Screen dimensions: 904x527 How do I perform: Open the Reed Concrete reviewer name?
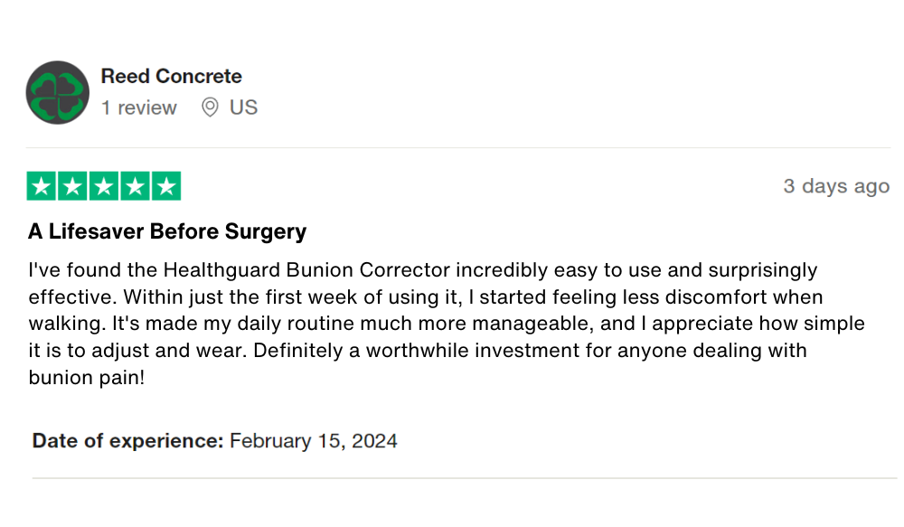pyautogui.click(x=171, y=76)
